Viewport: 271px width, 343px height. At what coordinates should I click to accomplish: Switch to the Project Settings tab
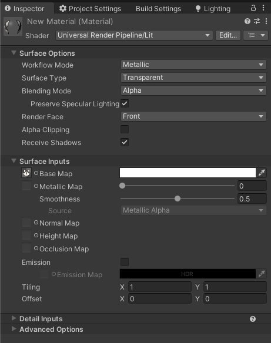click(90, 9)
